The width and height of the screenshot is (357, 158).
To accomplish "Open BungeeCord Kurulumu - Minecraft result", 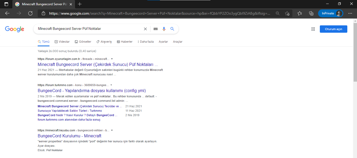I will point(69,136).
